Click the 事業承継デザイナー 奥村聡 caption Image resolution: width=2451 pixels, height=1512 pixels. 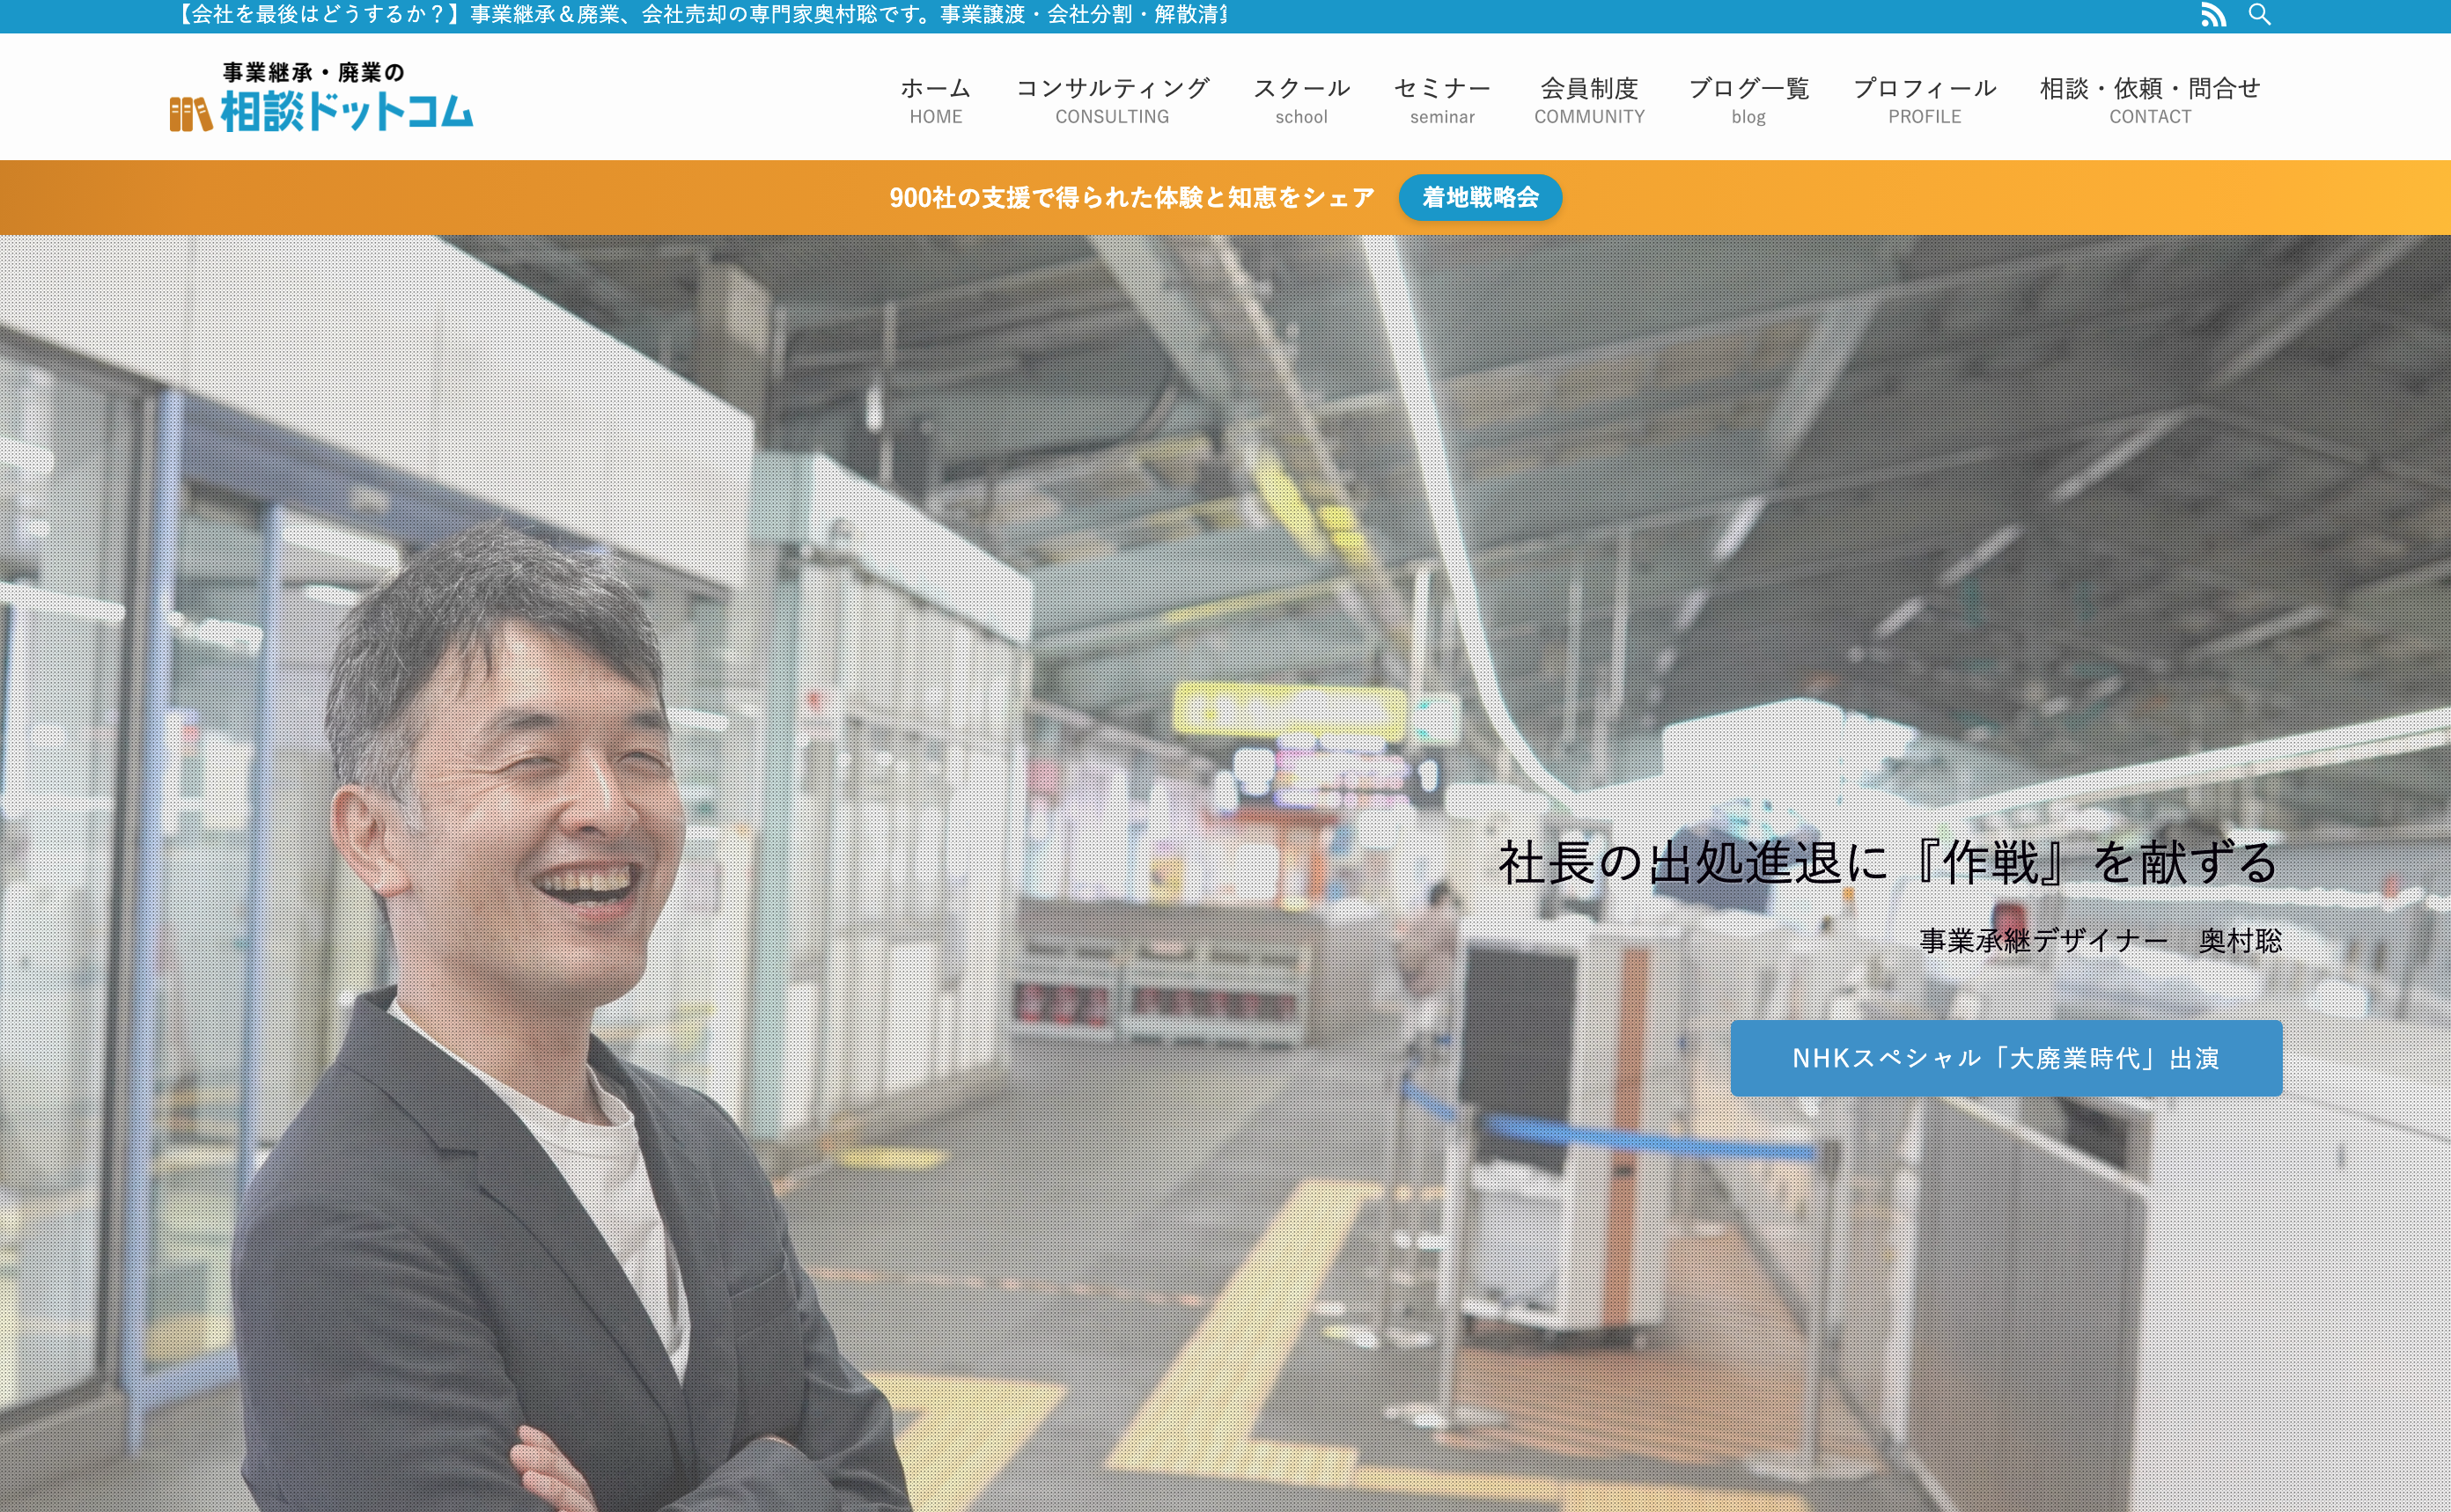click(2100, 940)
